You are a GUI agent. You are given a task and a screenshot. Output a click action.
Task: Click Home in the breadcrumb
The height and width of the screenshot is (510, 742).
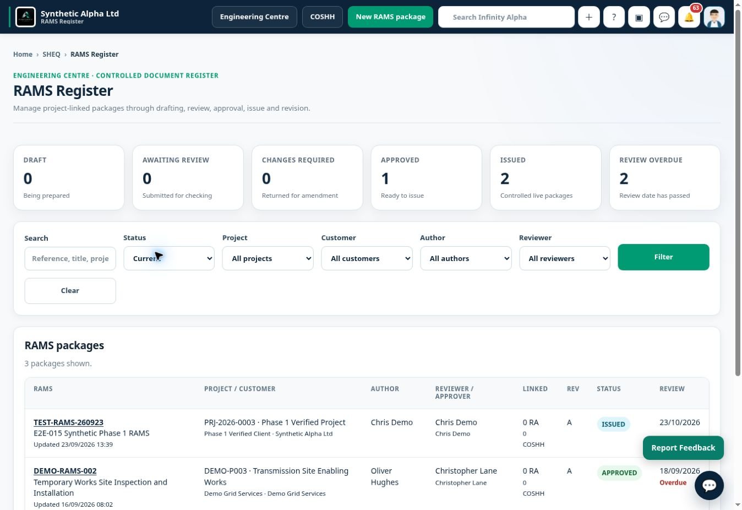23,55
